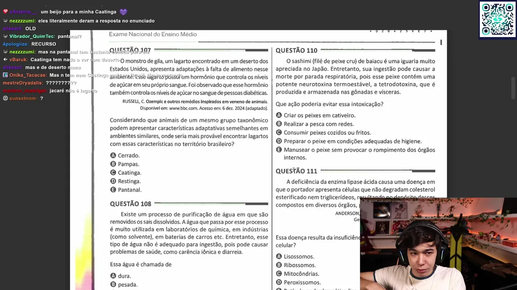Select circle B beside Ribossomos
Viewport: 517px width, 290px height.
pos(279,265)
